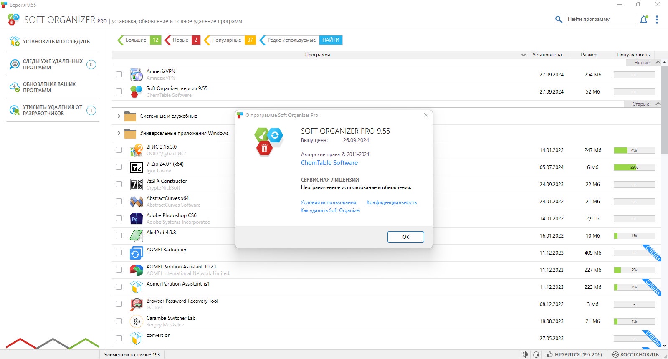Check the 7-Zip 24.07 row checkbox
668x359 pixels.
coord(119,167)
